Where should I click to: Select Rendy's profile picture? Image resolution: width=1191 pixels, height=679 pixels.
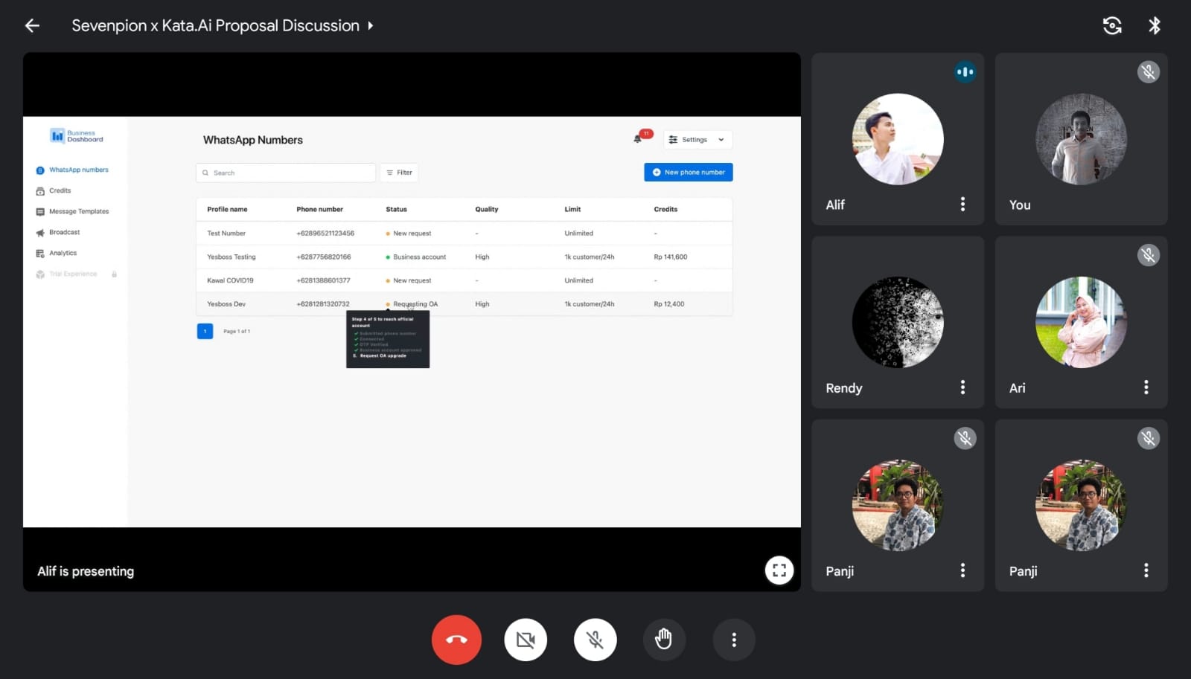point(898,322)
